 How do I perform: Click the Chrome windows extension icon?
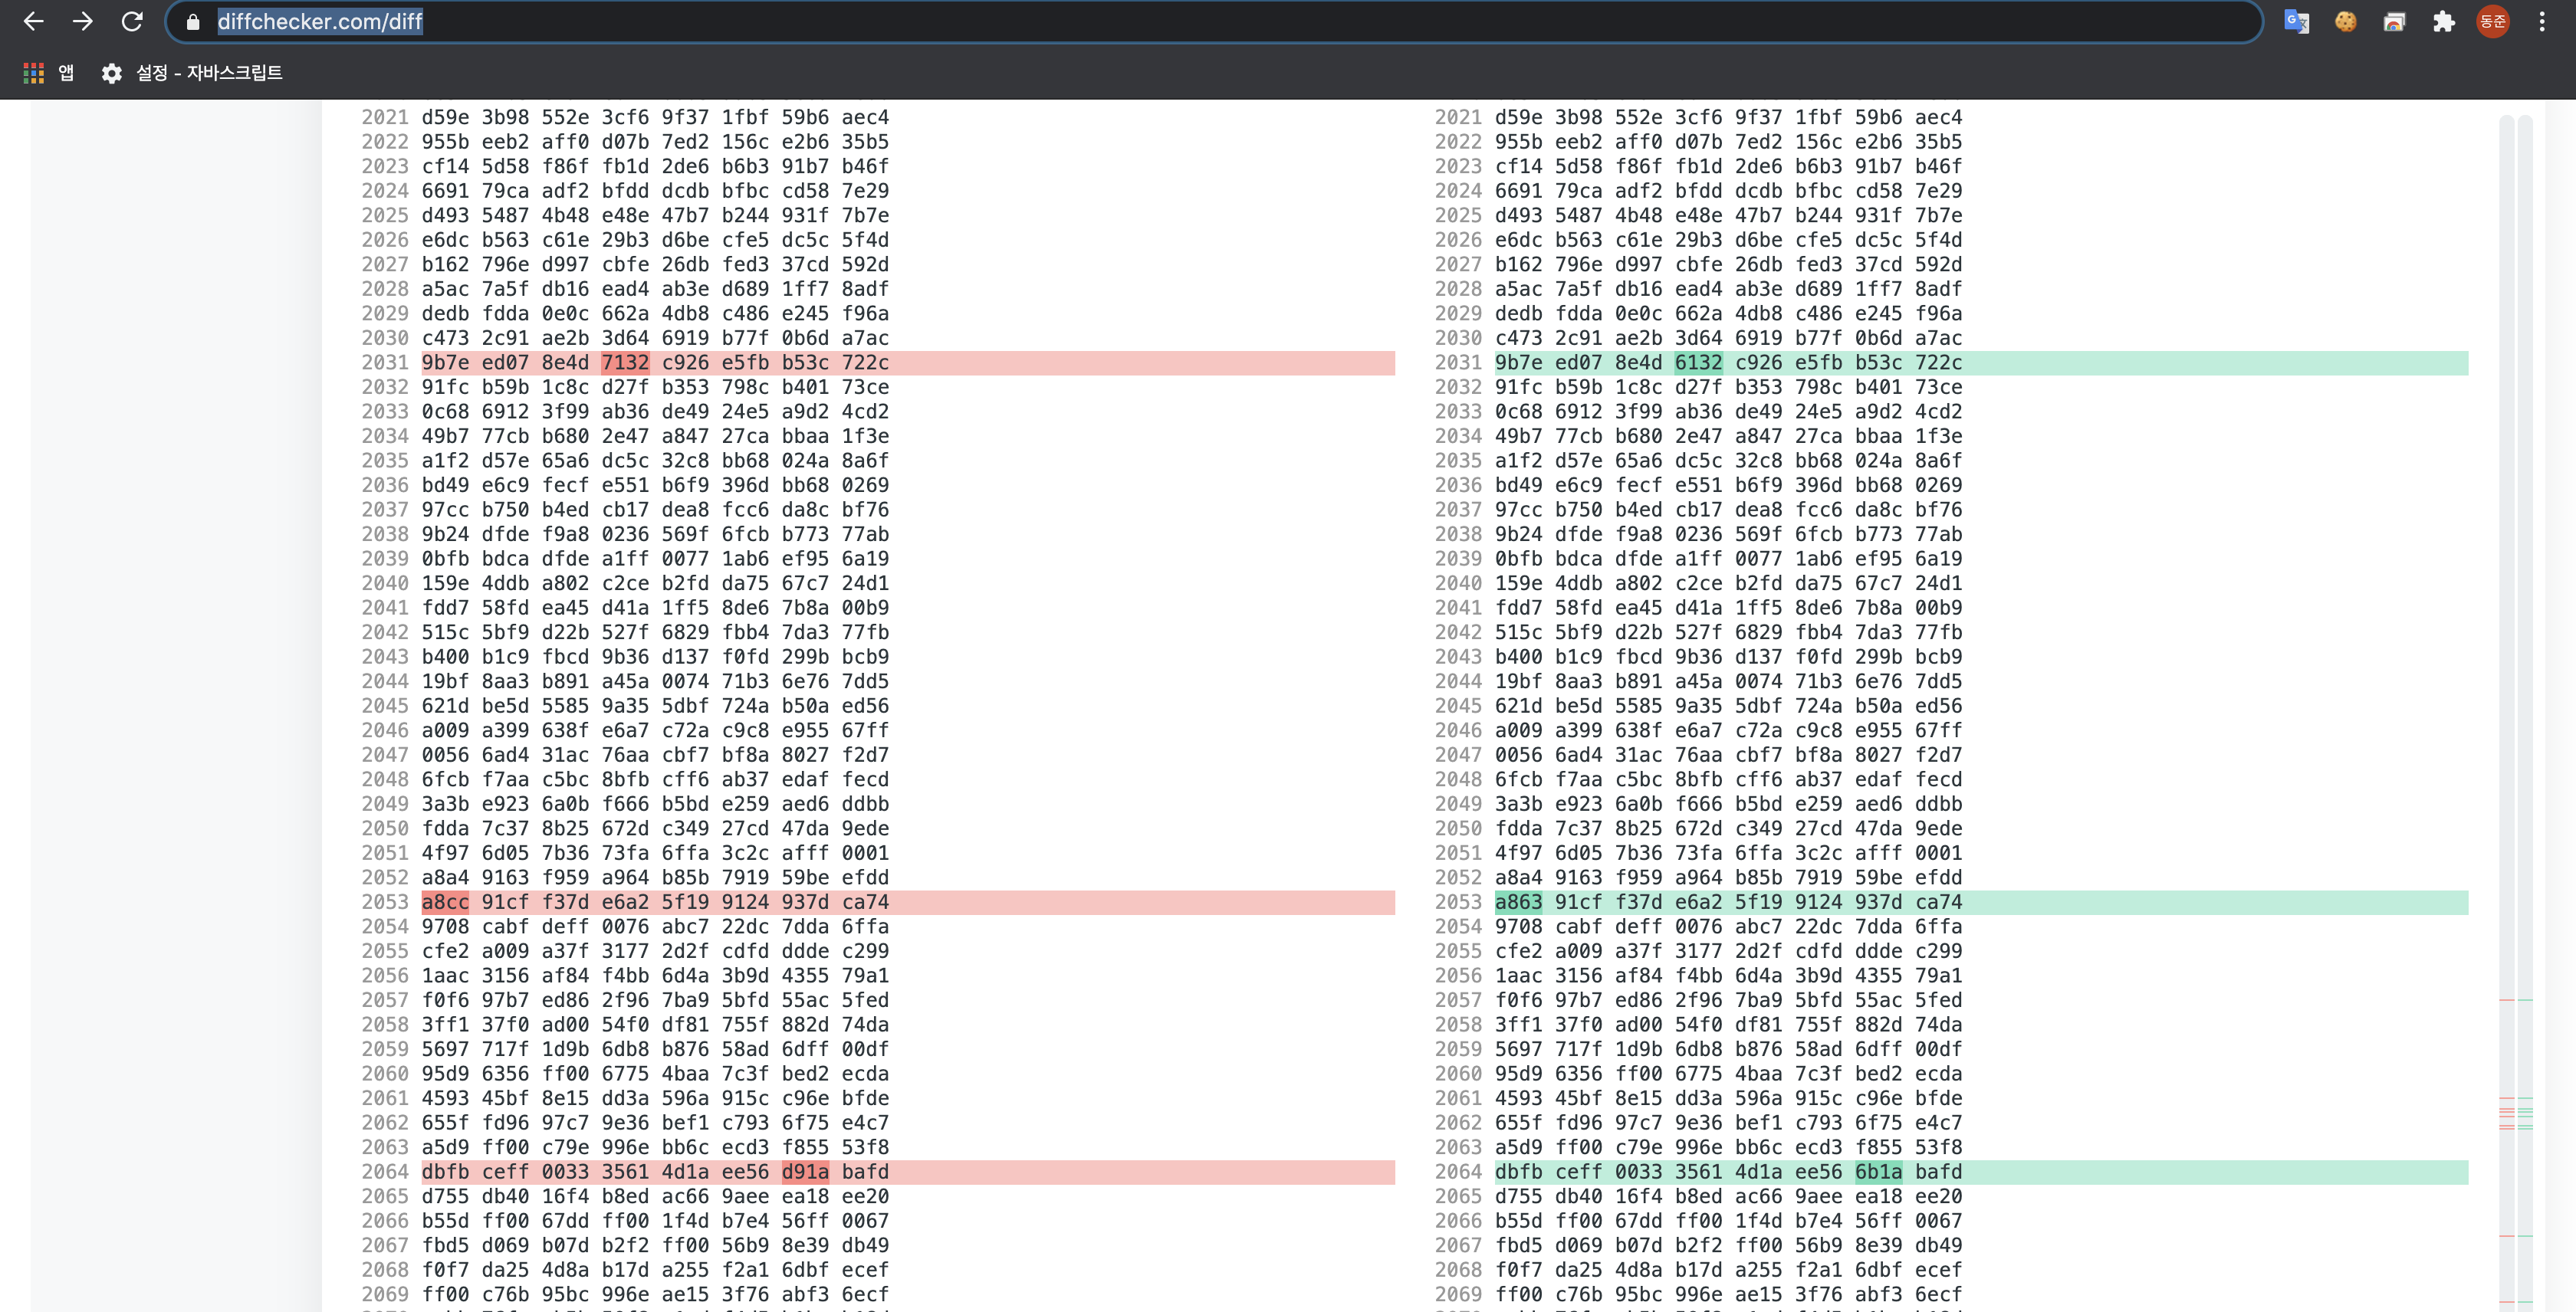[2394, 21]
